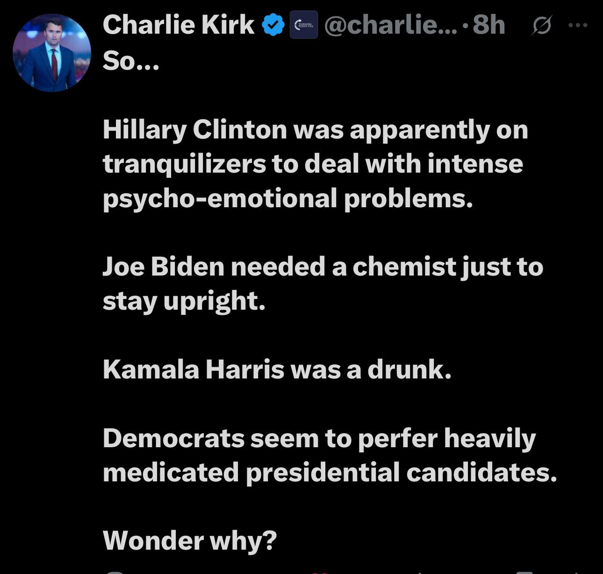Viewport: 603px width, 574px height.
Task: Click the Charlie Kirk display name
Action: pyautogui.click(x=178, y=24)
